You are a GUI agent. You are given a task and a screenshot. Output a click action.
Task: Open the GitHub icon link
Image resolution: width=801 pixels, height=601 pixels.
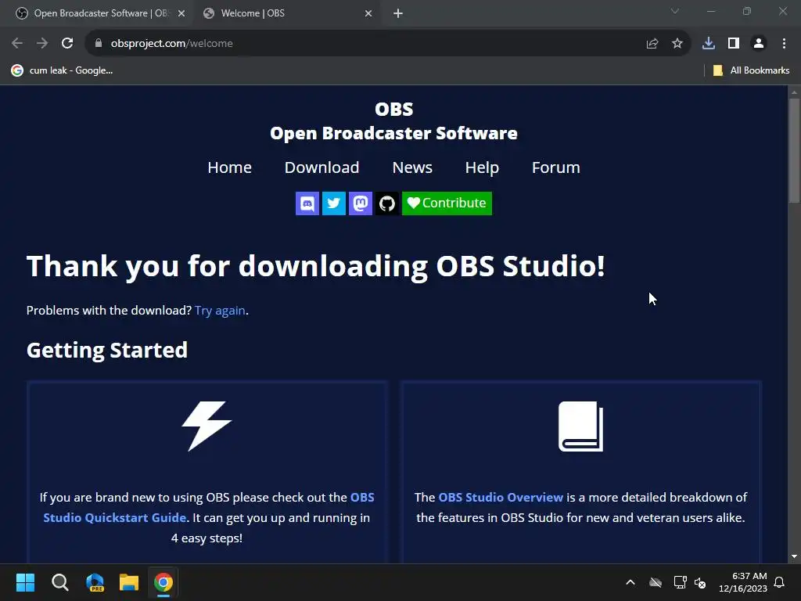click(x=386, y=203)
